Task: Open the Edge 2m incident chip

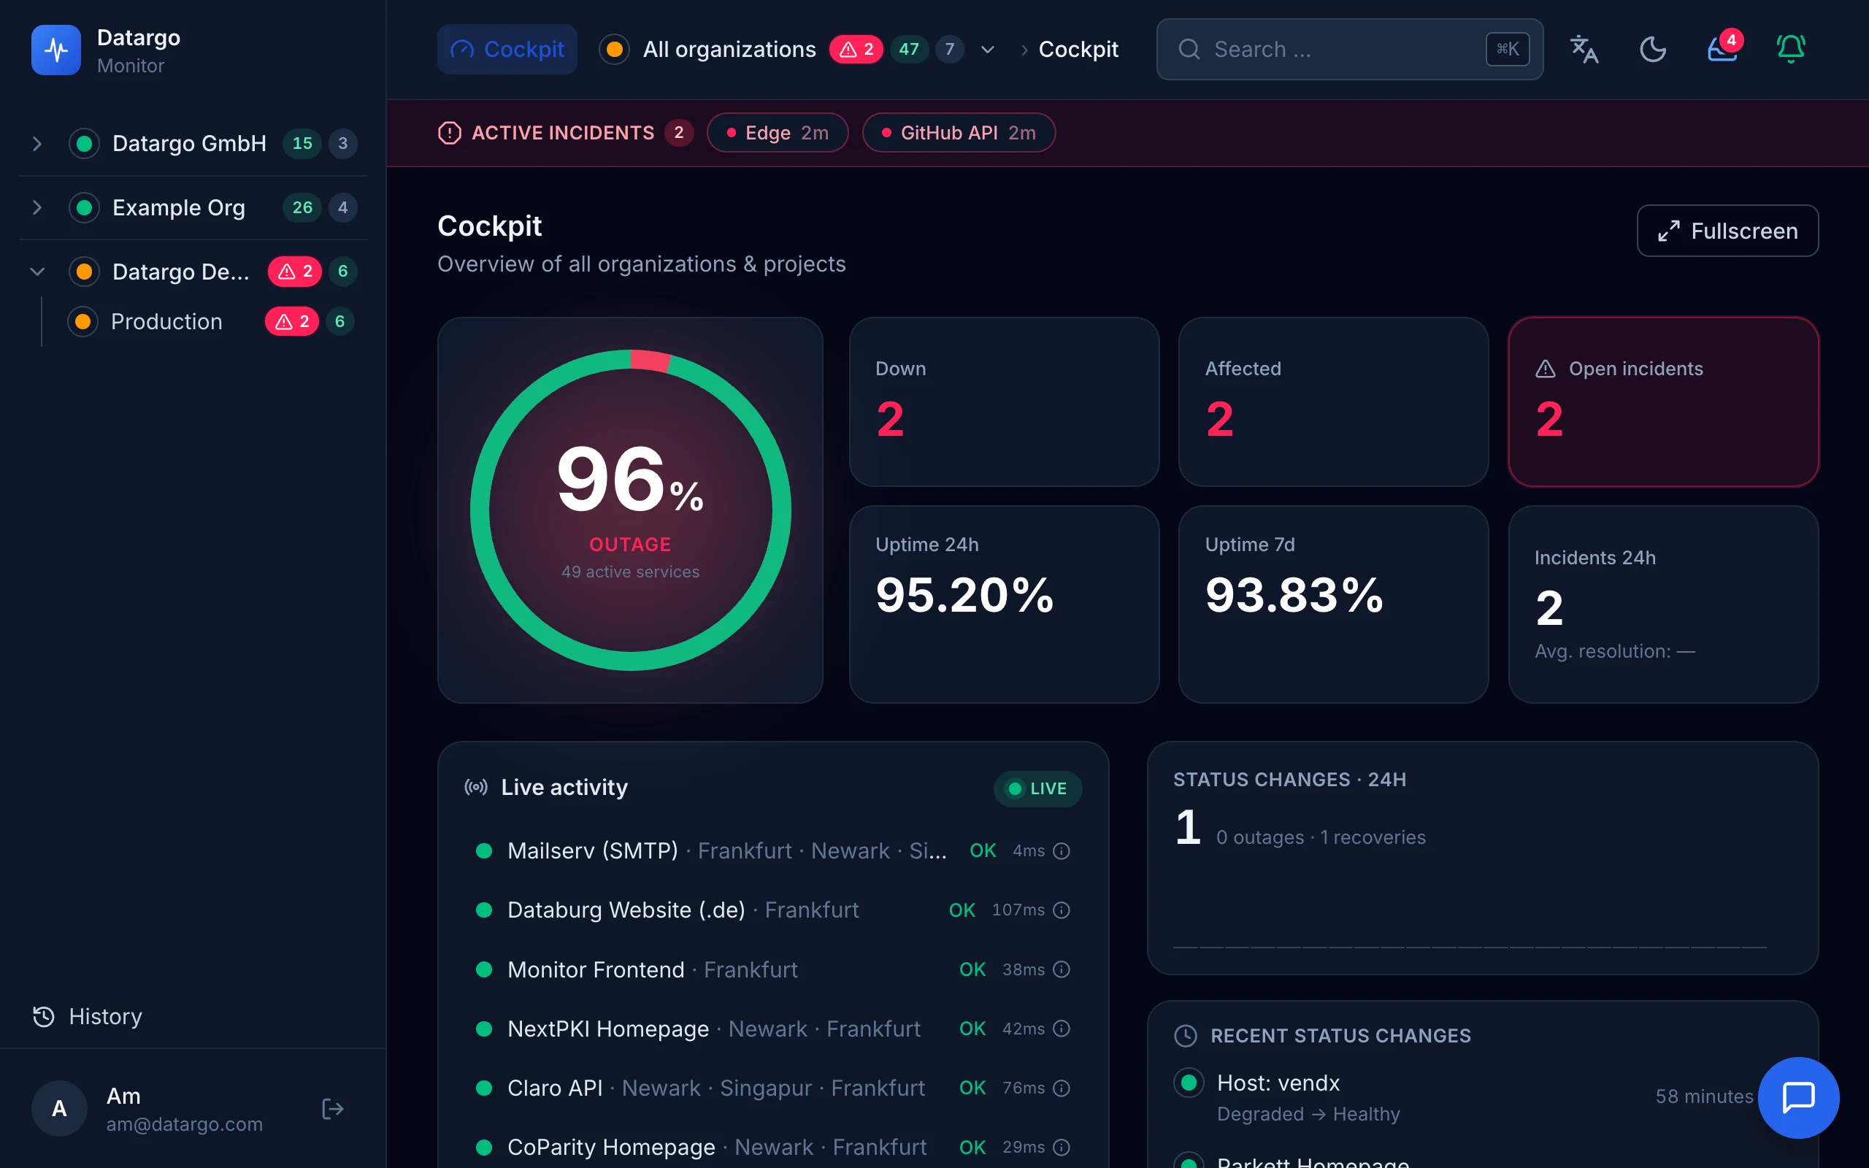Action: click(x=777, y=133)
